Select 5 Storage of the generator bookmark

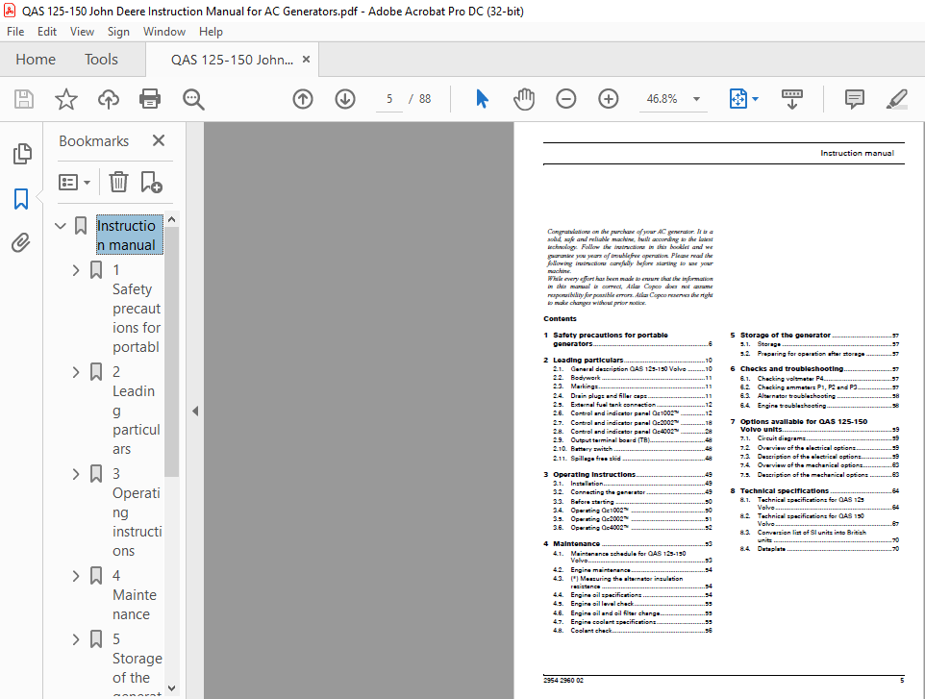137,664
